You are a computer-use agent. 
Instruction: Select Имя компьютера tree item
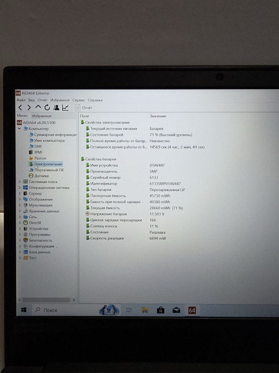[x=47, y=140]
